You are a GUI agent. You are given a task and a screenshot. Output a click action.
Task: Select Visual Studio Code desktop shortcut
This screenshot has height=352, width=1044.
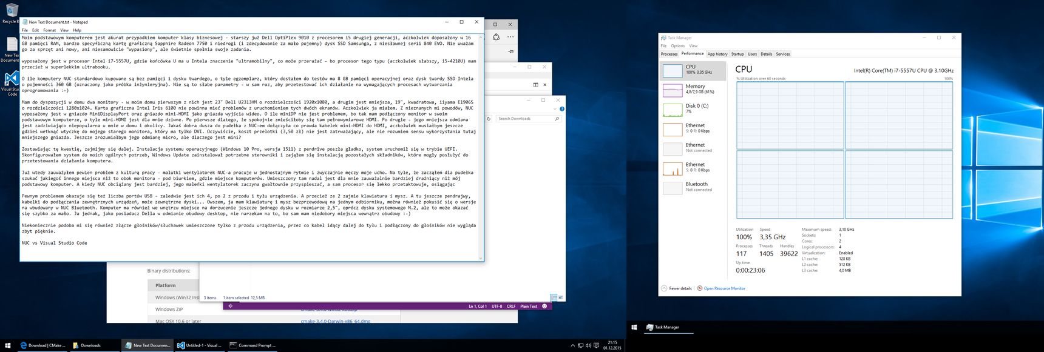click(11, 84)
